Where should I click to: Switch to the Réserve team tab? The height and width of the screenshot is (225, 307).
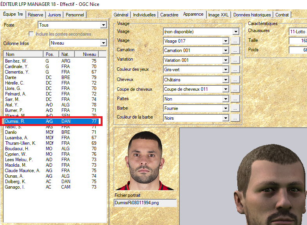coord(35,15)
